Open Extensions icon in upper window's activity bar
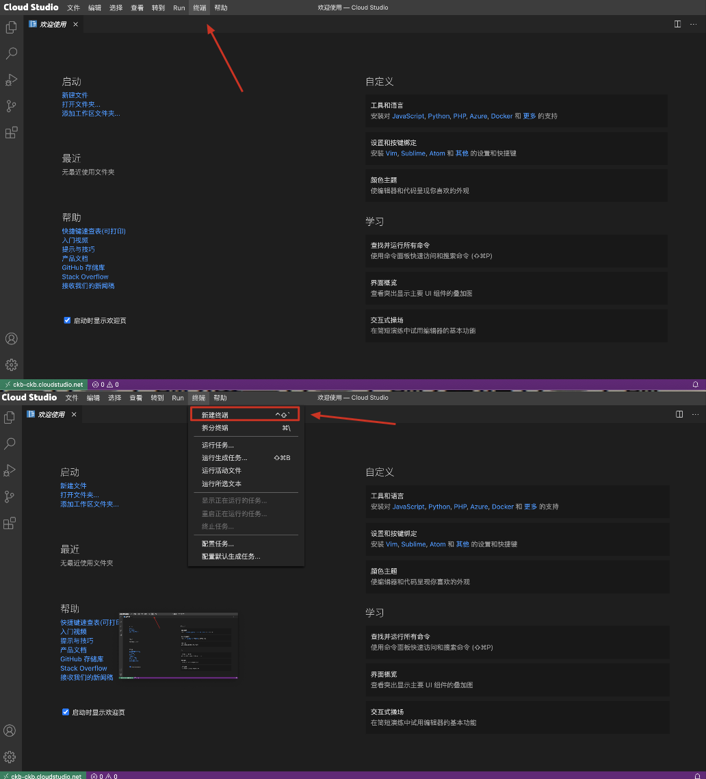 tap(11, 133)
